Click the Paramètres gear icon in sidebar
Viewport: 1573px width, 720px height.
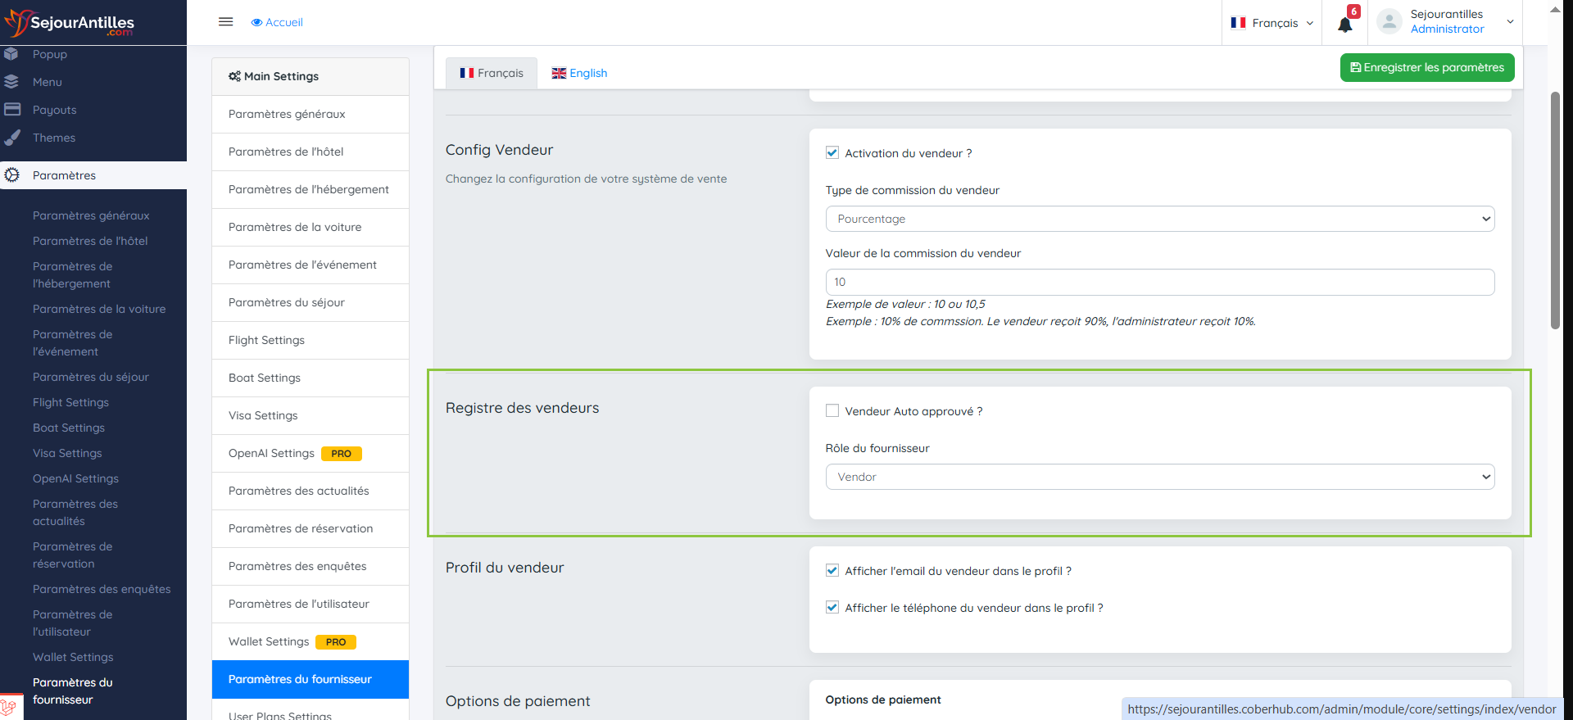click(x=12, y=175)
